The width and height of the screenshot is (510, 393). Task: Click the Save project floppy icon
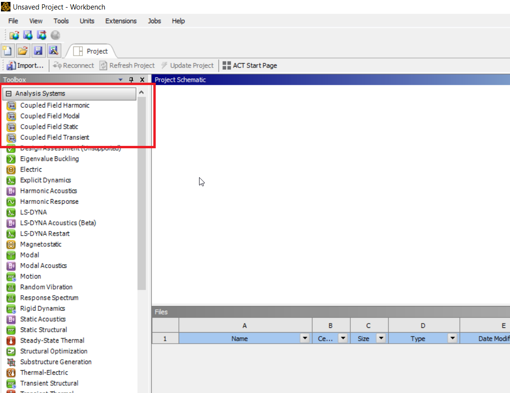(x=38, y=51)
